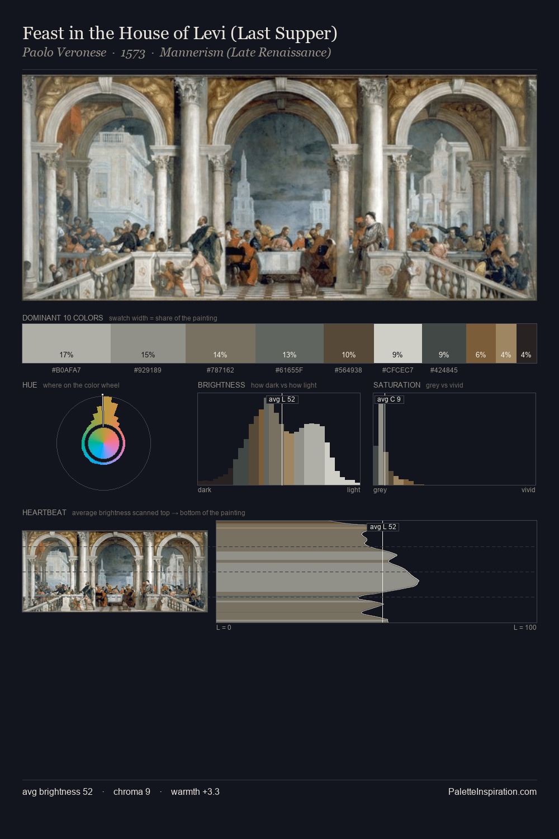
Task: Click the hex code '#564938'
Action: (x=349, y=370)
